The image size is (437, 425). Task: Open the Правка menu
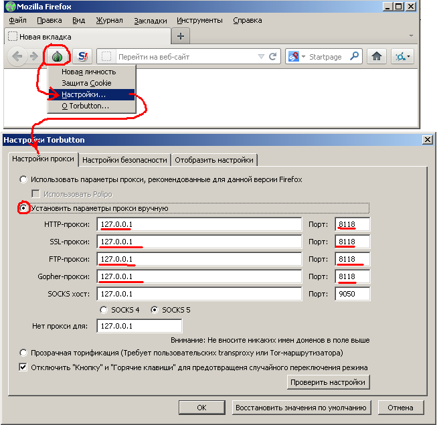[x=50, y=20]
